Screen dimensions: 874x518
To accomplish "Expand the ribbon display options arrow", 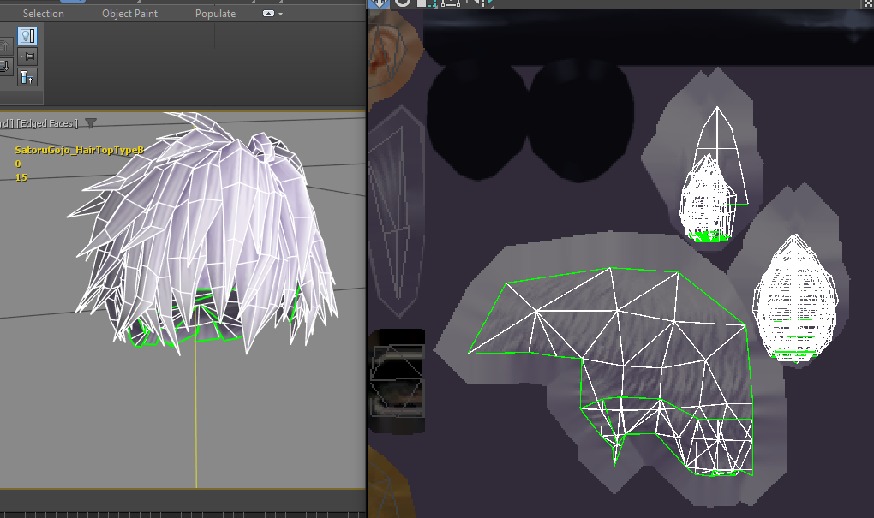I will tap(280, 14).
